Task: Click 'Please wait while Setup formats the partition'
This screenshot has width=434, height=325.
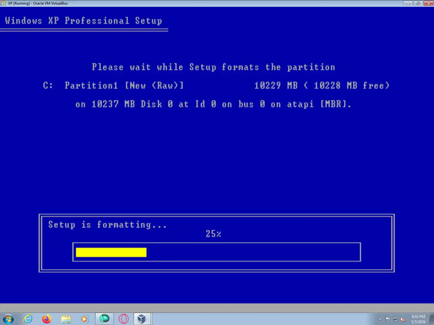Action: point(213,67)
